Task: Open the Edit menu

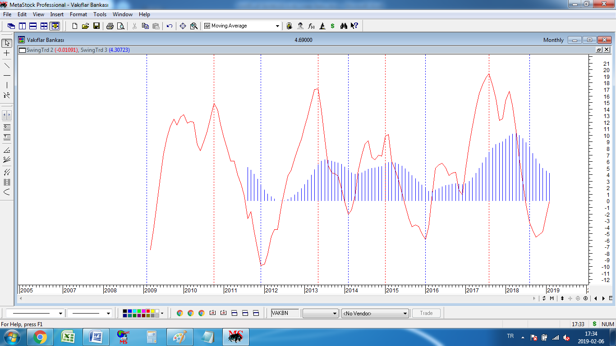Action: [x=22, y=14]
